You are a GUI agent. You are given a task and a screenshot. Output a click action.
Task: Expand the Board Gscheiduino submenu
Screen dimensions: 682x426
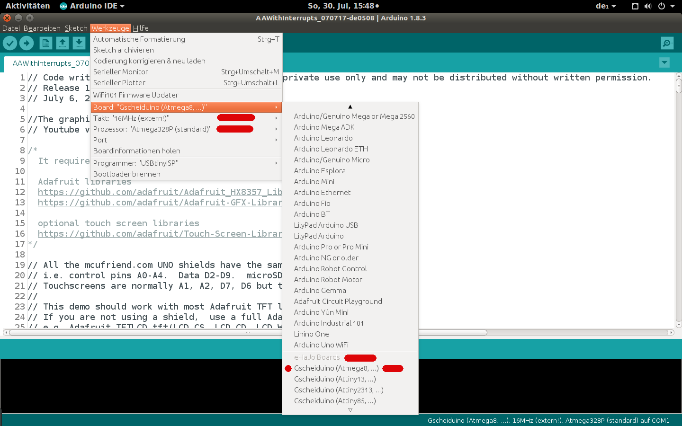(x=186, y=107)
